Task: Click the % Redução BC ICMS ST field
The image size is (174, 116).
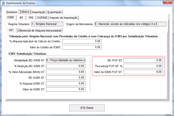Action: tap(65, 66)
